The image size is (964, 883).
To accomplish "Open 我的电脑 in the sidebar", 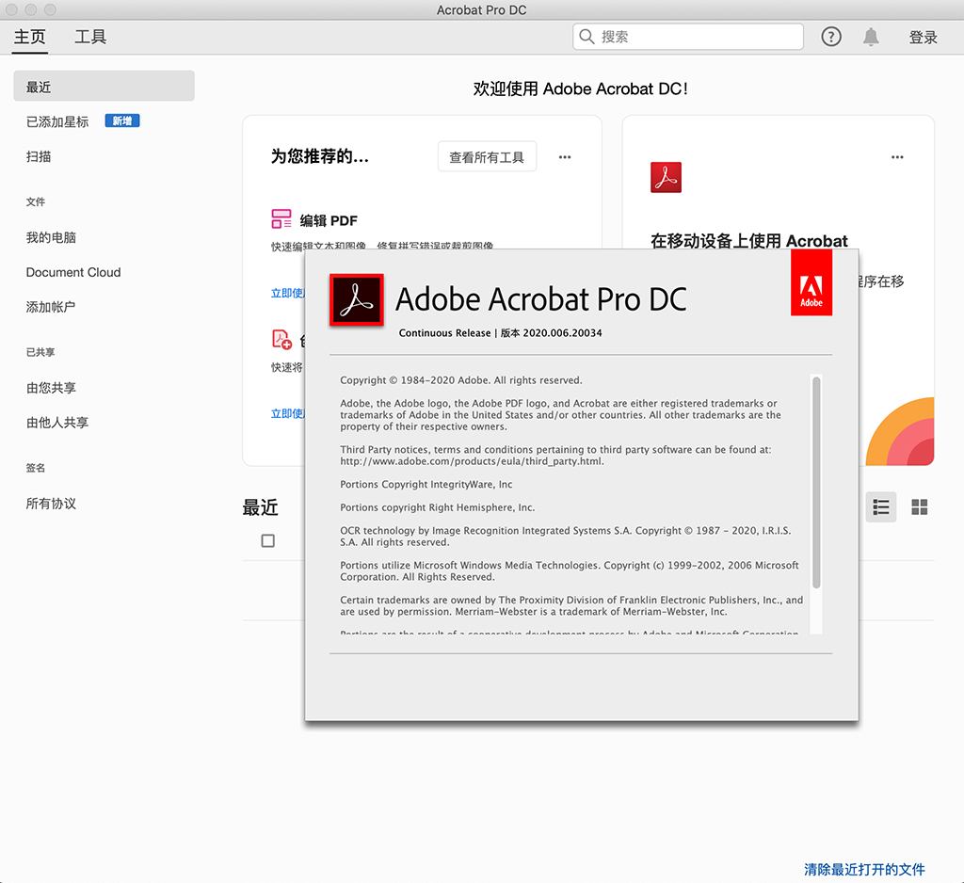I will pyautogui.click(x=51, y=237).
